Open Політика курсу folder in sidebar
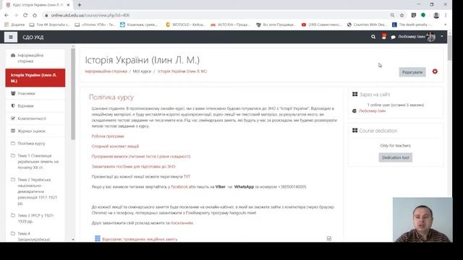Screen dimensions: 463x260 [x=35, y=144]
